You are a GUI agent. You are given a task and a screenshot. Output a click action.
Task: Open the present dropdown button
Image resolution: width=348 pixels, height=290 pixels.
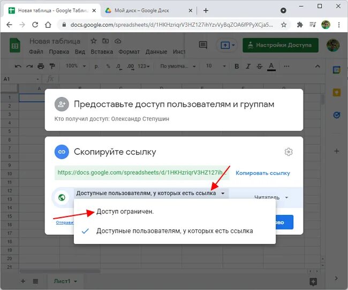(x=227, y=46)
